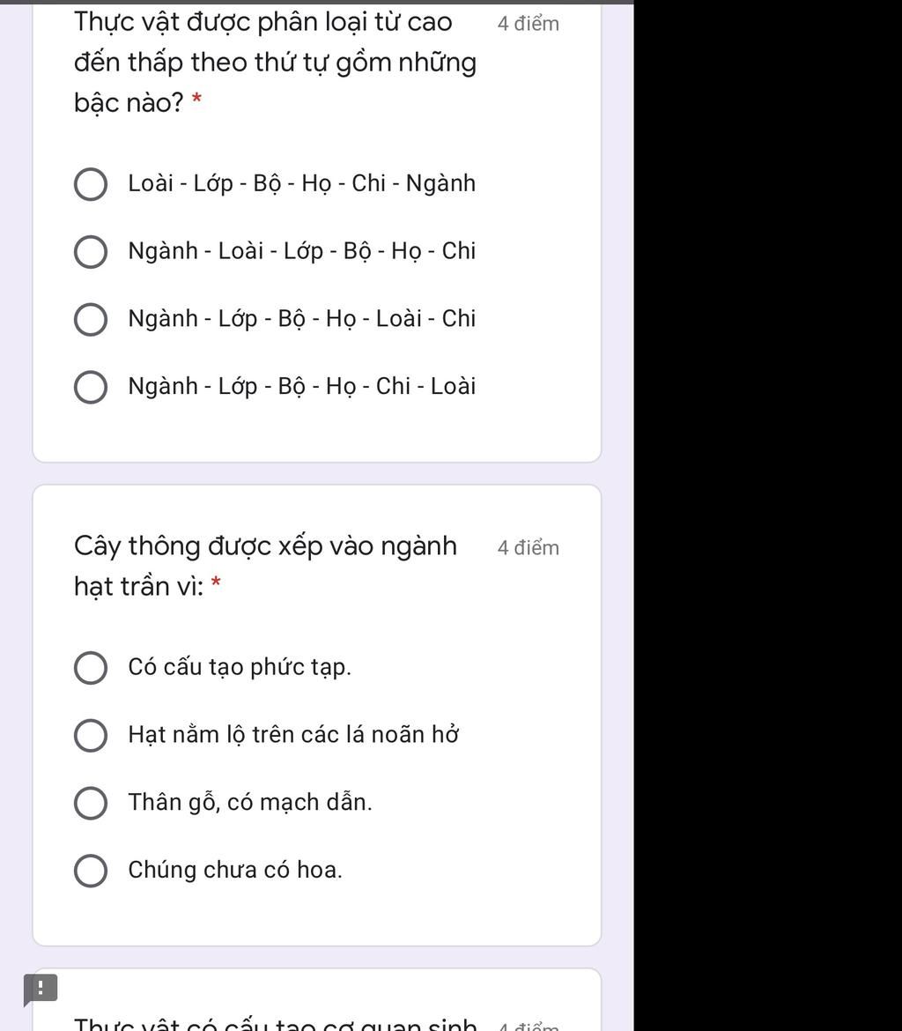Select radio circle beside 'Chúng chưa có hoa.'
This screenshot has width=902, height=1031.
tap(90, 871)
